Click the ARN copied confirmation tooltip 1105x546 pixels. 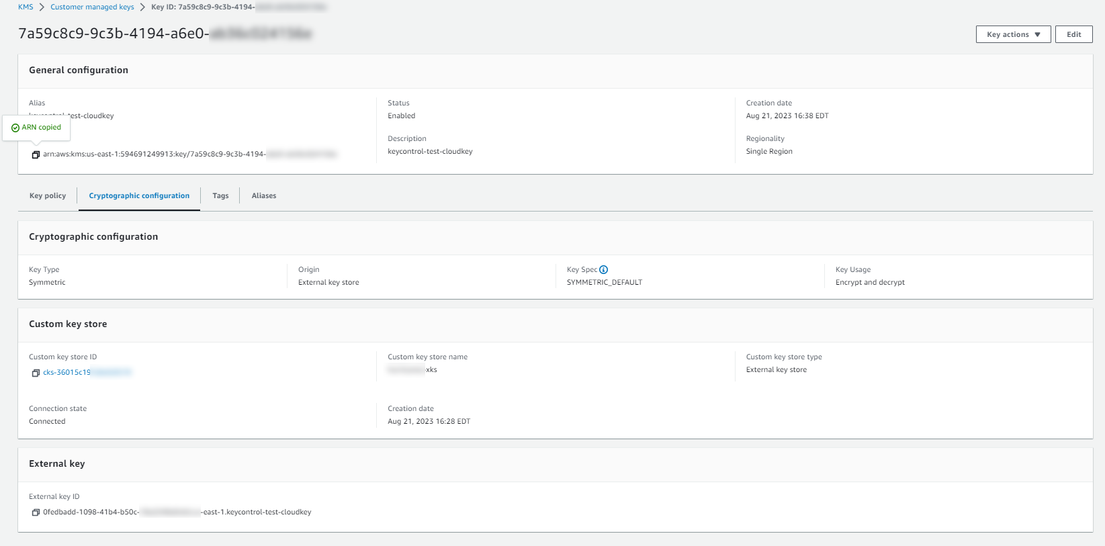point(36,128)
